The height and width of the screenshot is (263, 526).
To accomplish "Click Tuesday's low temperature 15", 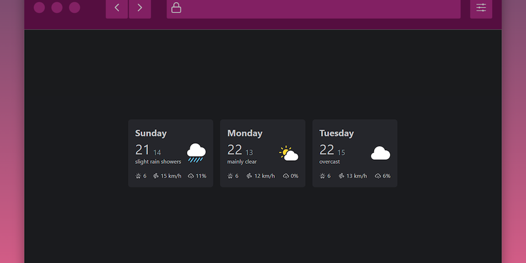I will tap(341, 153).
